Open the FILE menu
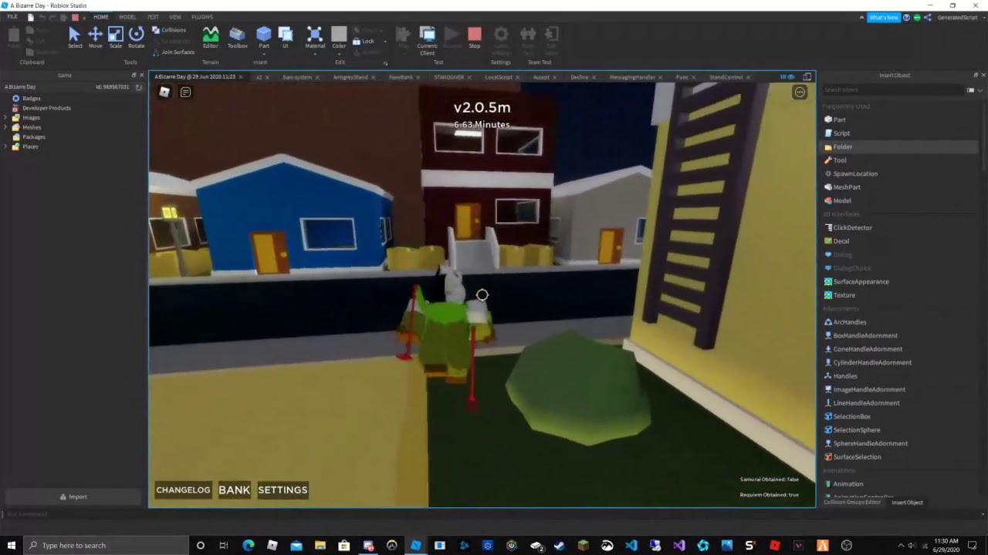Image resolution: width=988 pixels, height=555 pixels. (x=12, y=17)
